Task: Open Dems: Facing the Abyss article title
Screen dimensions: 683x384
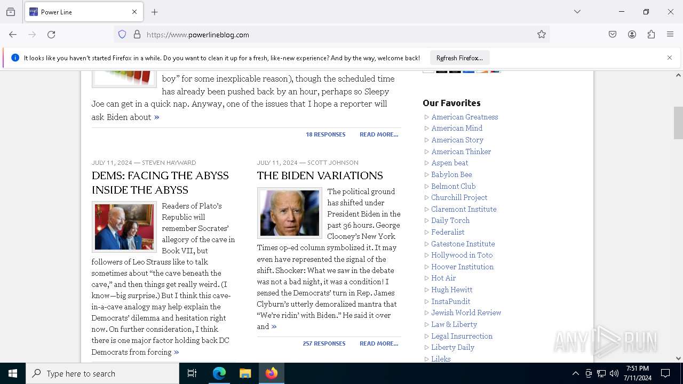Action: point(160,182)
